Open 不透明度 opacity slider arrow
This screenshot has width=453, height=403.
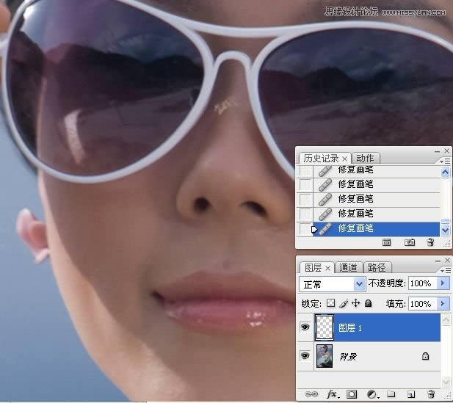coord(443,283)
